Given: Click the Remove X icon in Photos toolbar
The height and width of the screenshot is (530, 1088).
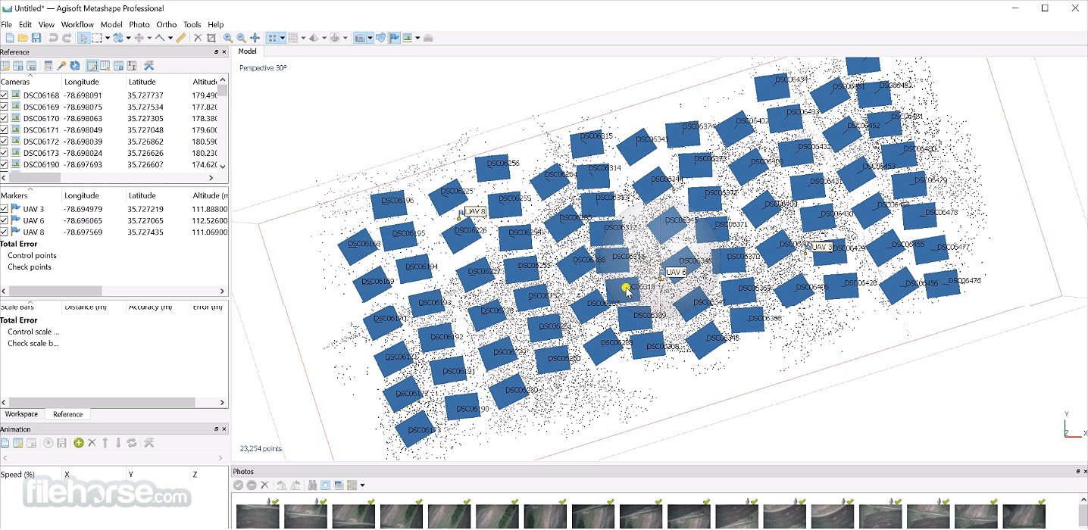Looking at the screenshot, I should click(265, 485).
